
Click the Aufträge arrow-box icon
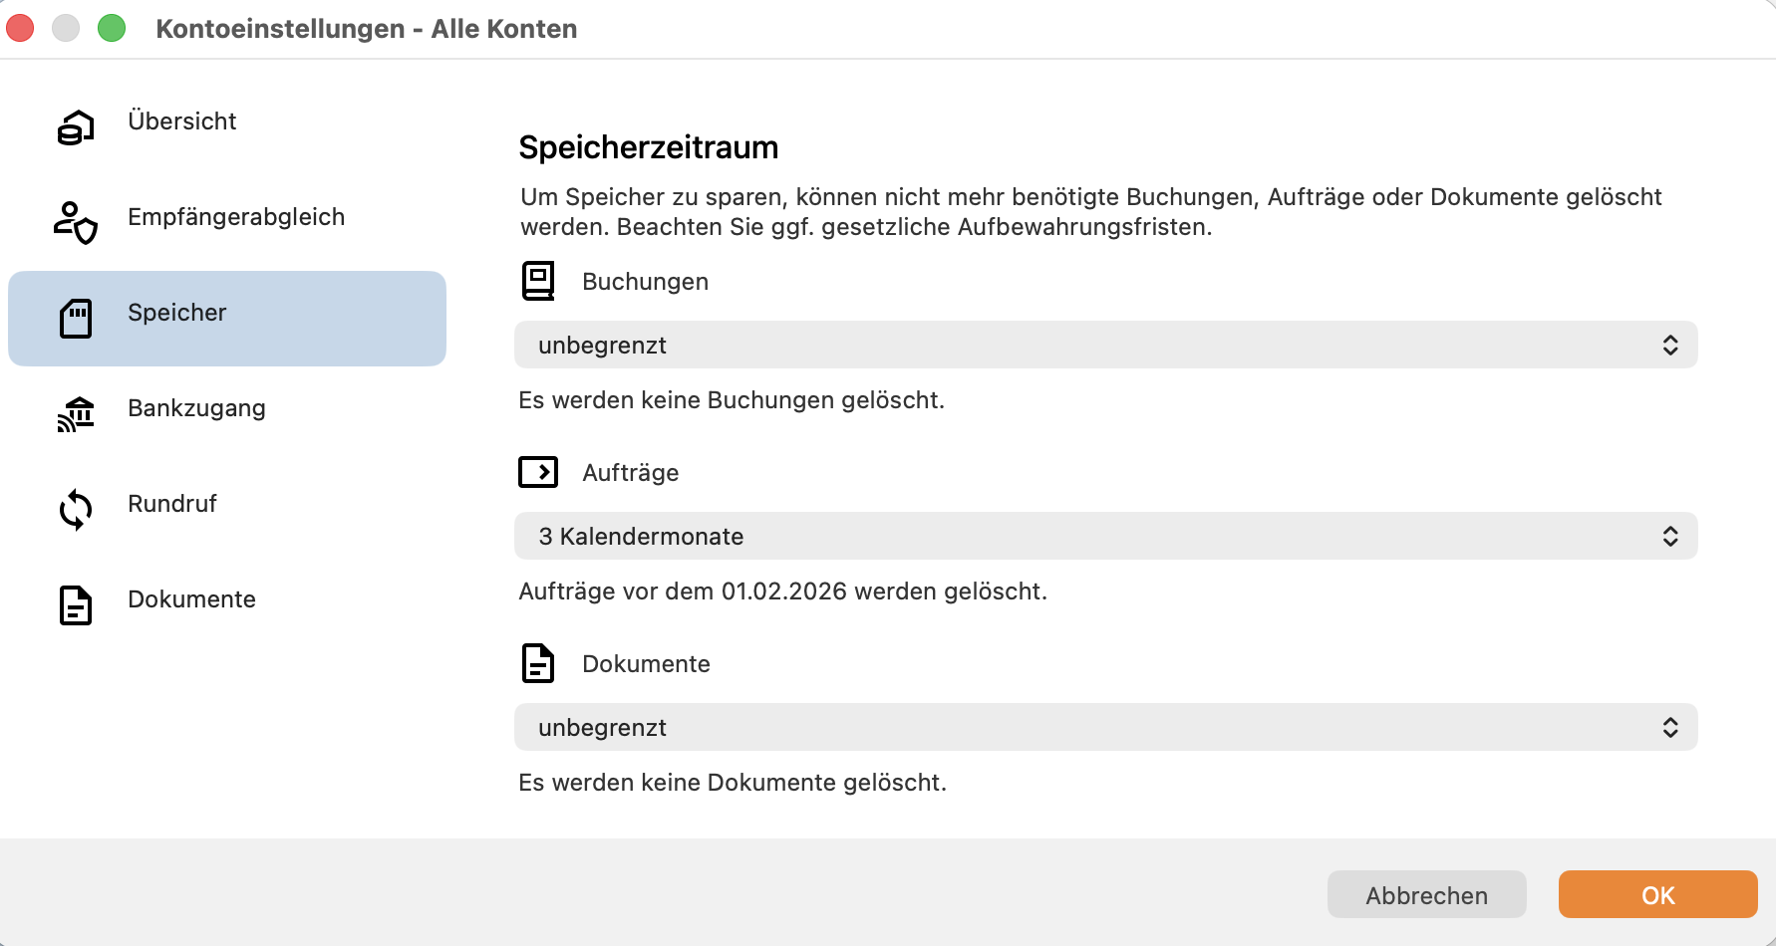click(x=538, y=472)
